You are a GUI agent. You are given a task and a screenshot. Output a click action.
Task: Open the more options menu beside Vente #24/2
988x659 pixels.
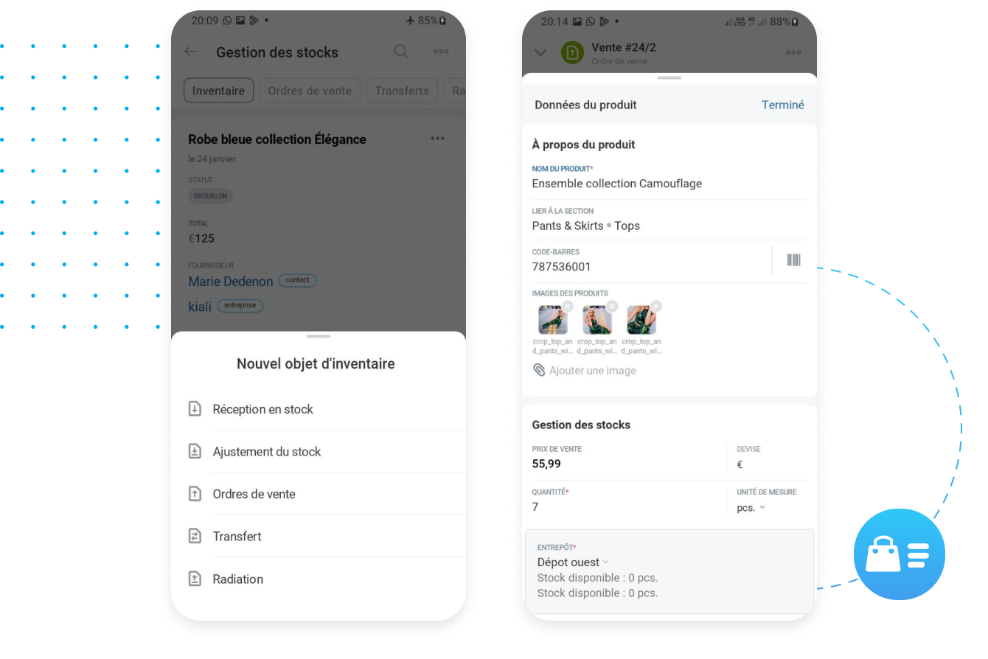(793, 52)
